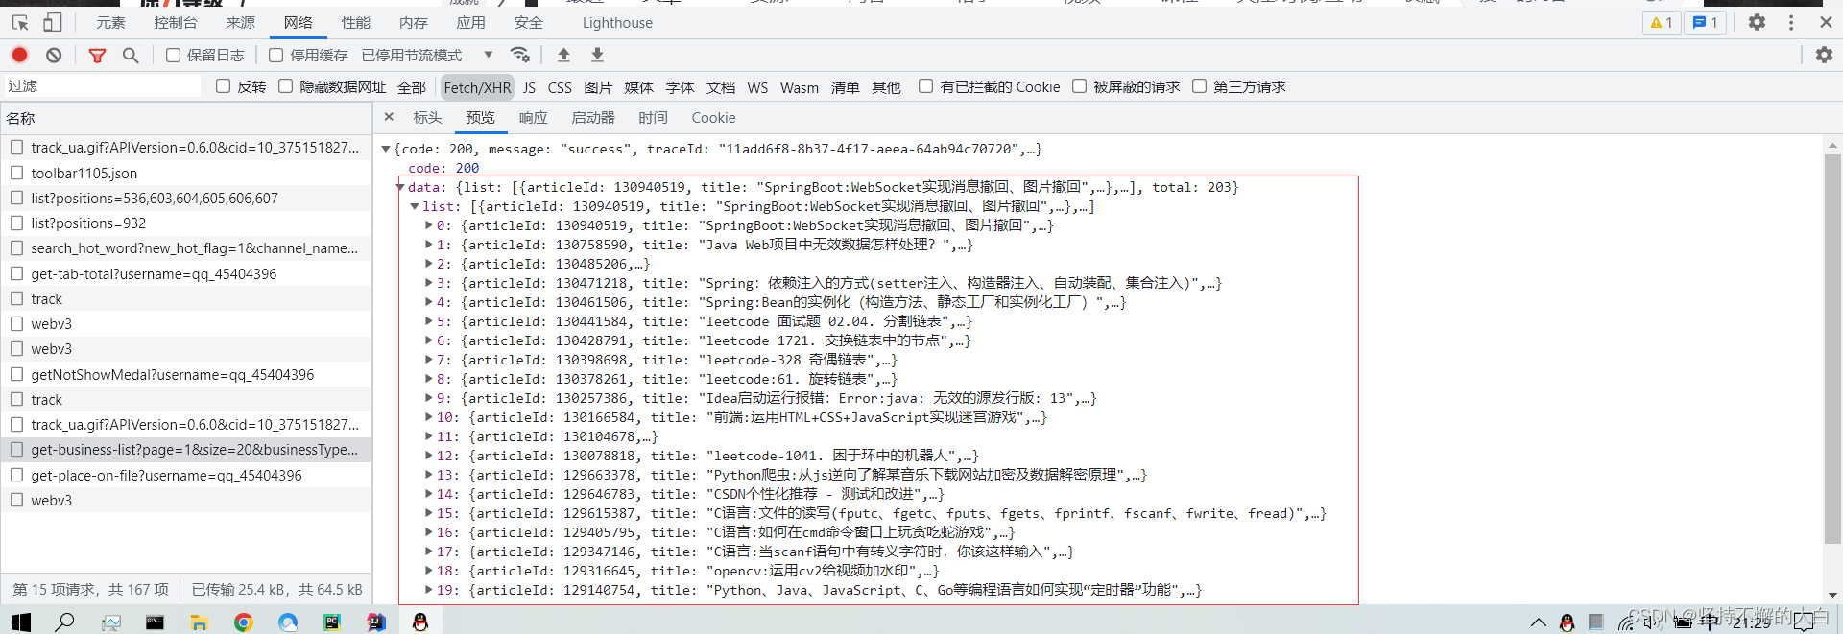The image size is (1843, 634).
Task: Open DevTools three-dot more menu
Action: (x=1791, y=22)
